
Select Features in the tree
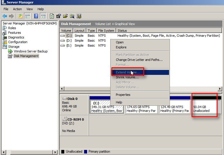pos(15,33)
